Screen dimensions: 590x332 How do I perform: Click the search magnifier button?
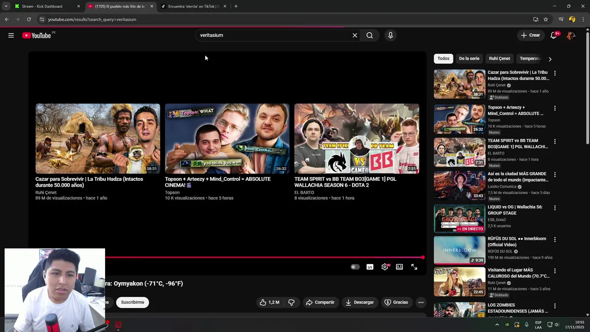(x=370, y=36)
